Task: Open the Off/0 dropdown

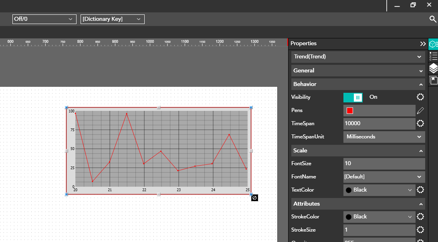Action: pyautogui.click(x=44, y=19)
